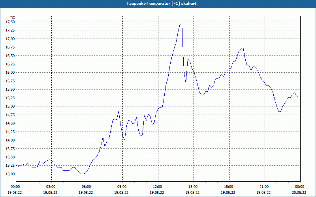The width and height of the screenshot is (316, 197).
Task: Click the 00:00 label above the first 19.05.22
Action: [16, 187]
